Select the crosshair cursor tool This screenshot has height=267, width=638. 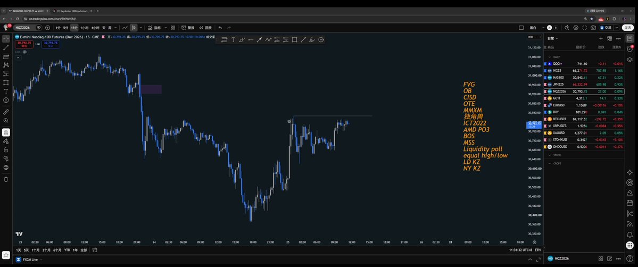[6, 39]
